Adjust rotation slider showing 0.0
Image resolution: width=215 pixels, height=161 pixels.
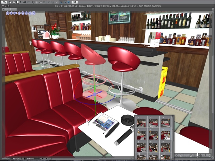[34, 159]
